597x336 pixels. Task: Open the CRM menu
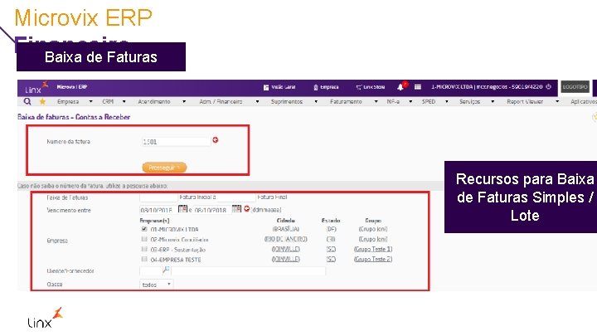point(108,102)
